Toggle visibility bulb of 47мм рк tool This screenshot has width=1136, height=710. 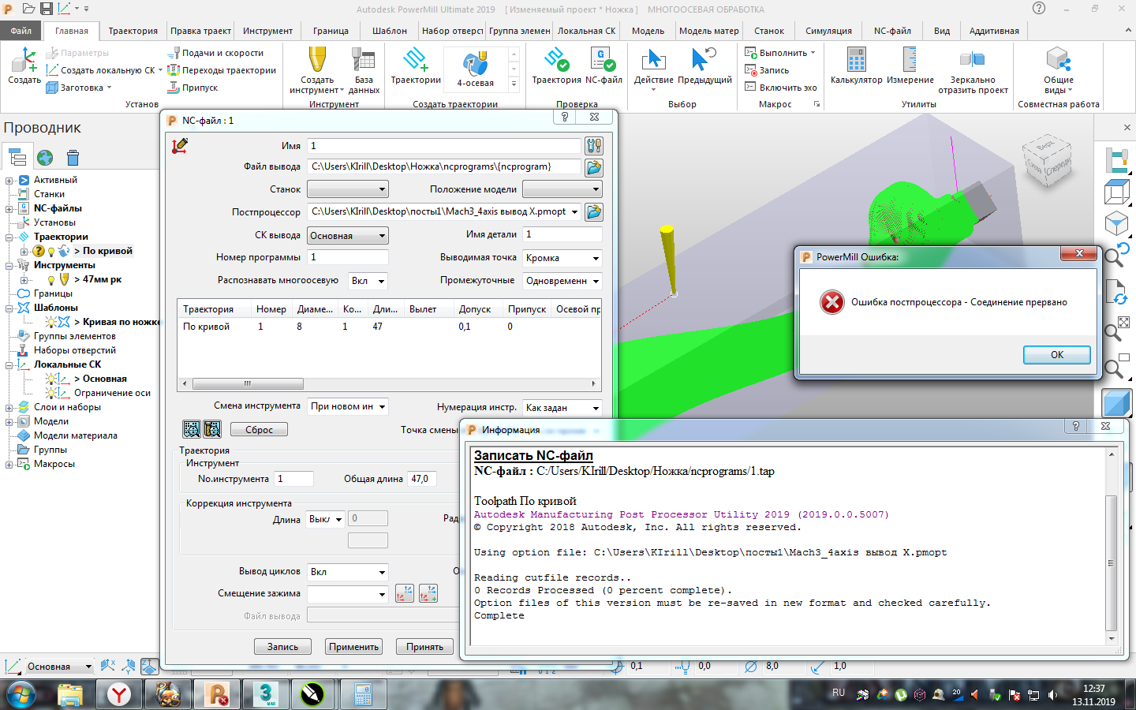coord(51,280)
